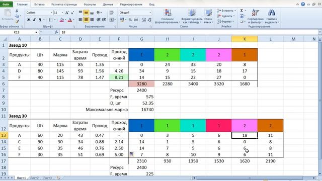Click the Select All corner button
This screenshot has width=322, height=181.
pyautogui.click(x=4, y=39)
